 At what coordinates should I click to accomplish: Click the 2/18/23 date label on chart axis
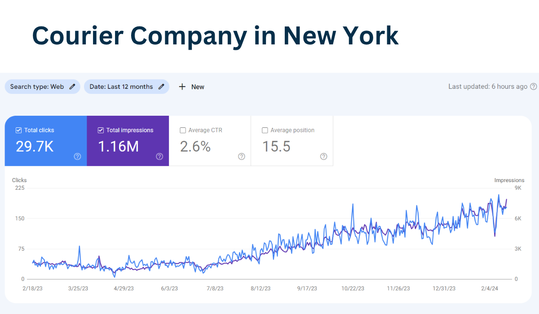(x=32, y=288)
